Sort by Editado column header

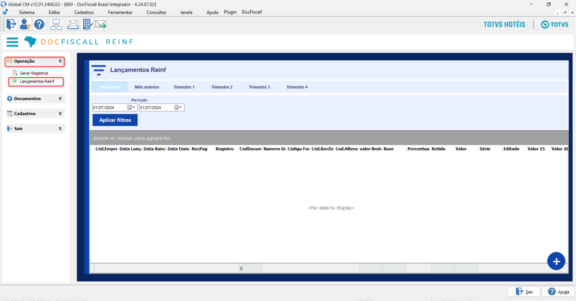coord(514,149)
